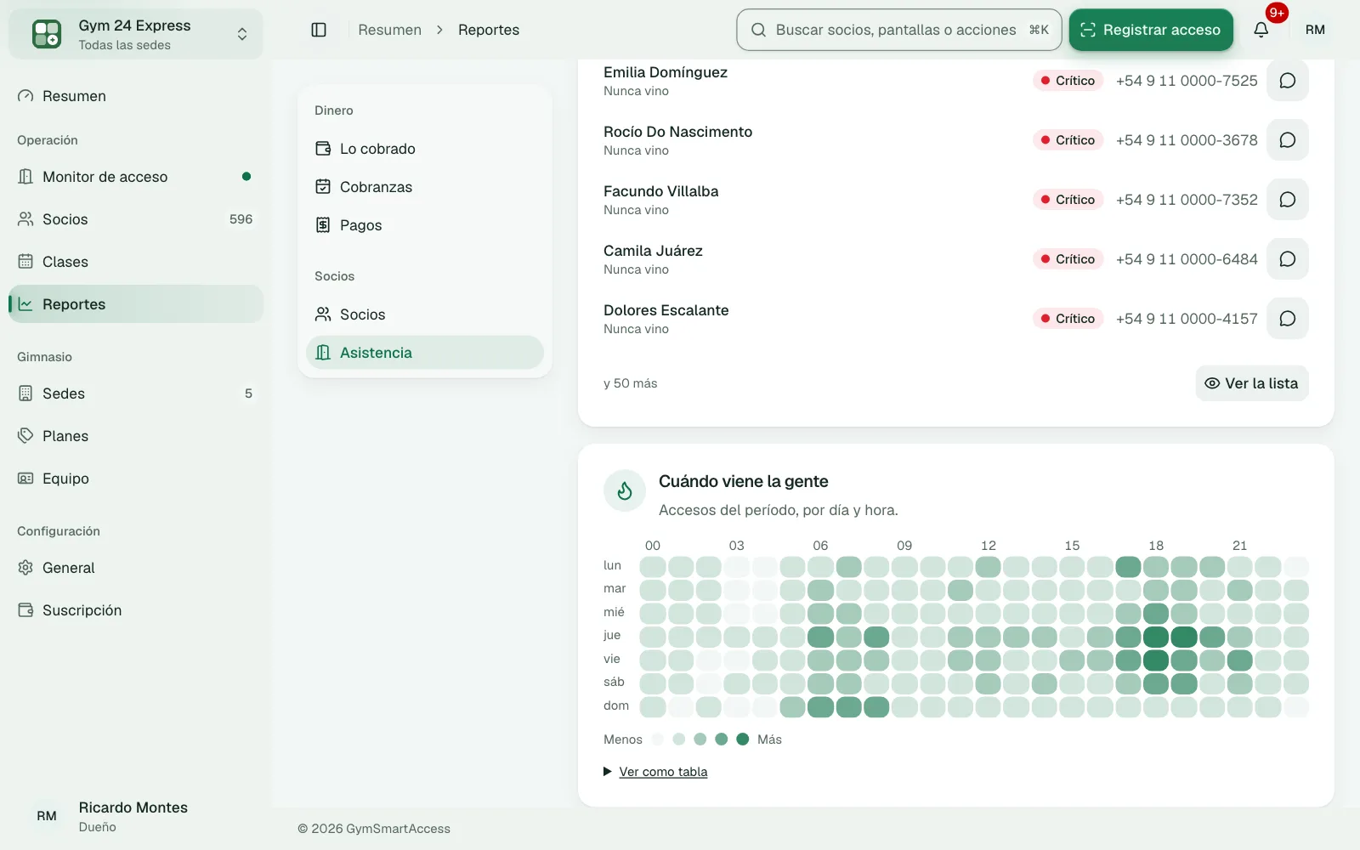The height and width of the screenshot is (850, 1360).
Task: Click Ver la lista button
Action: [x=1252, y=383]
